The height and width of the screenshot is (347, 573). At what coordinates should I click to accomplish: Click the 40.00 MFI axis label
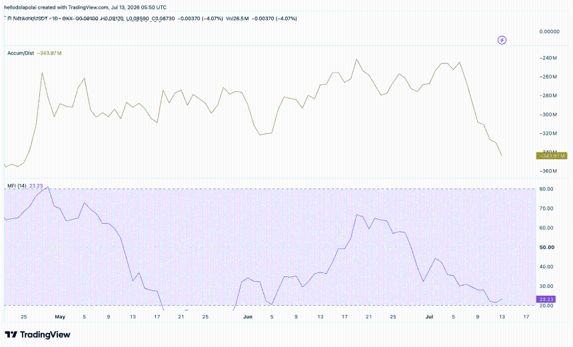click(x=546, y=266)
